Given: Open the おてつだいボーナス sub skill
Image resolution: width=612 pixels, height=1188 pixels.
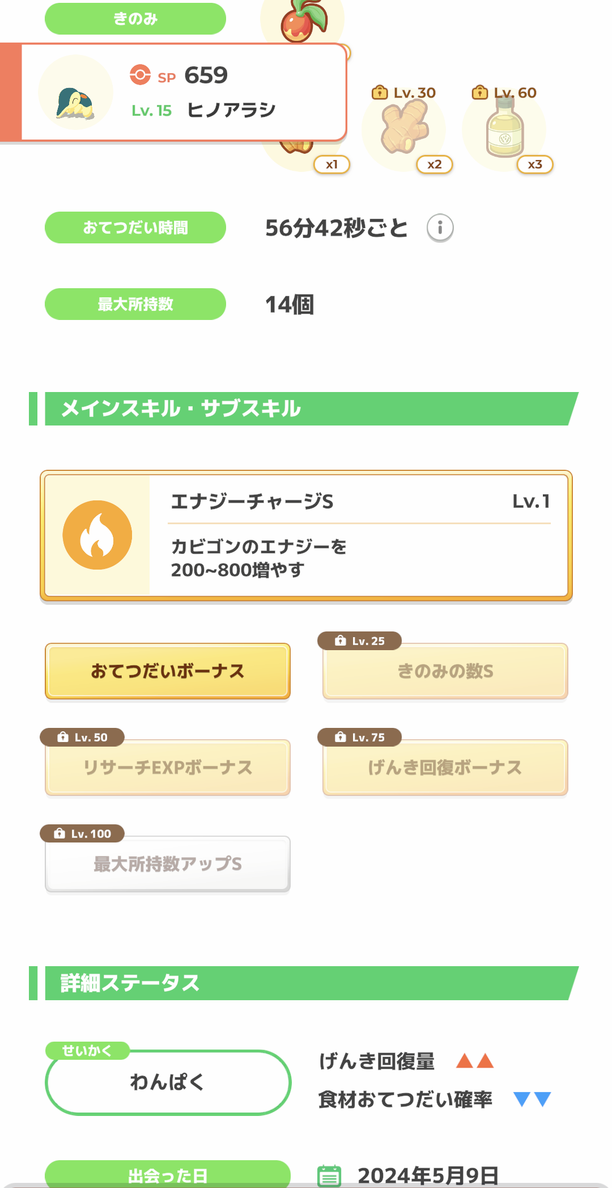Looking at the screenshot, I should coord(168,671).
